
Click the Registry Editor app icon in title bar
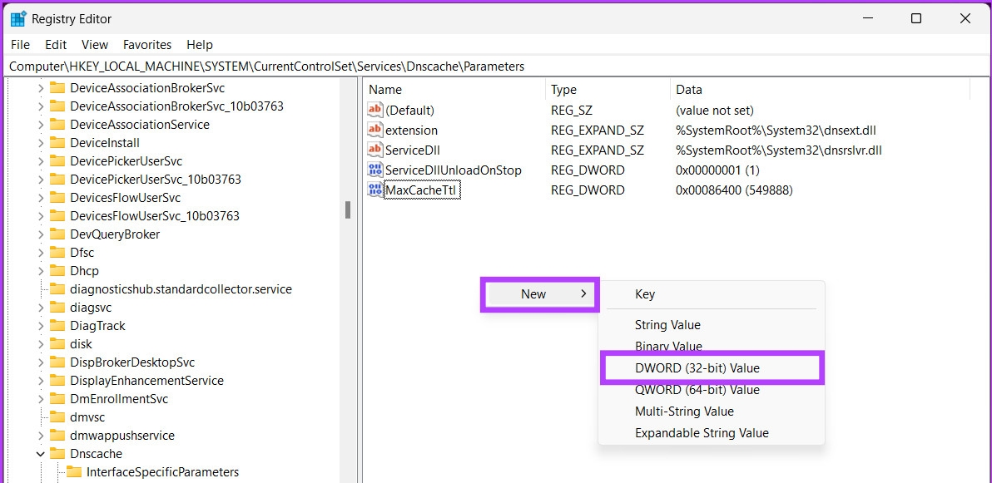[x=18, y=18]
